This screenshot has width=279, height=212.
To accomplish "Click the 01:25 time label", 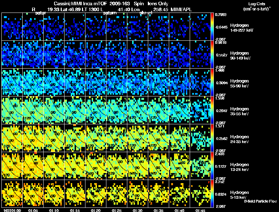I will pos(116,211).
